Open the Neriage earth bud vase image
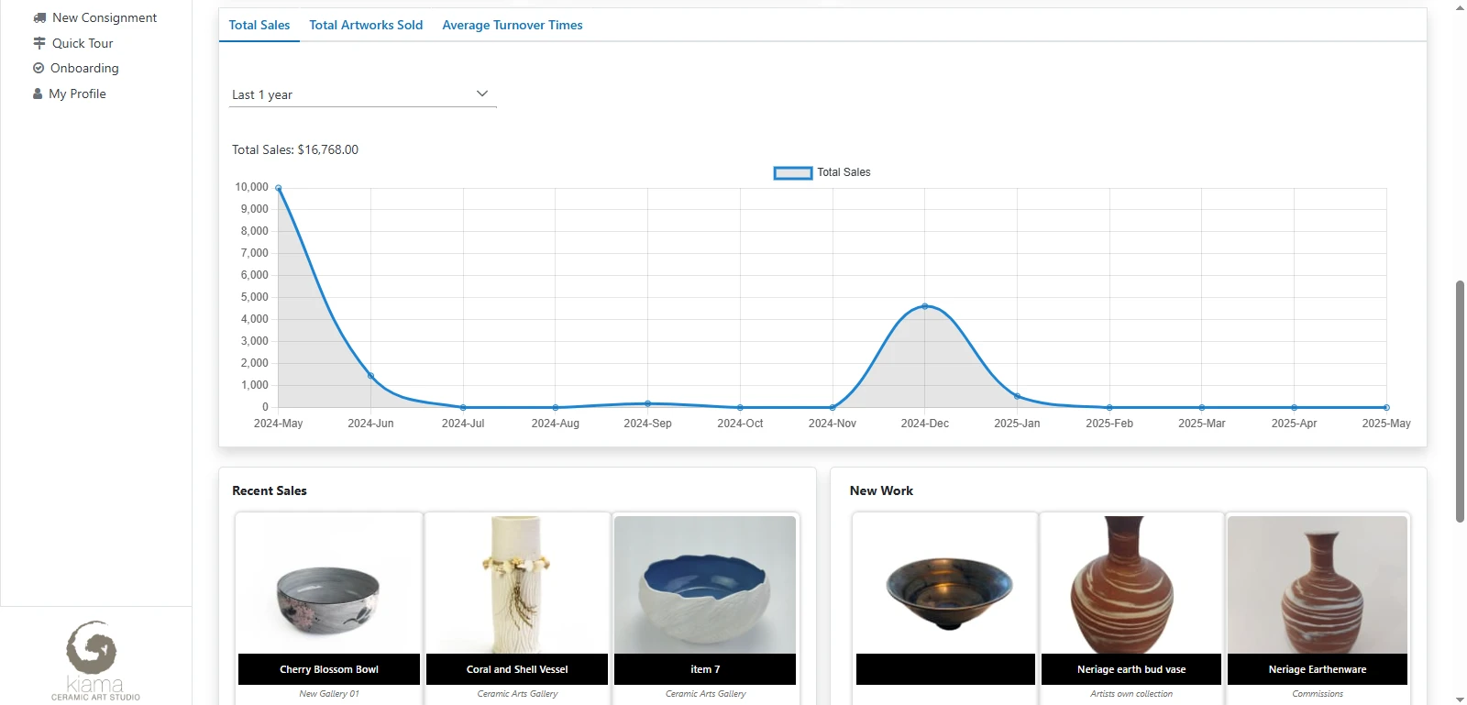1467x705 pixels. coord(1131,585)
